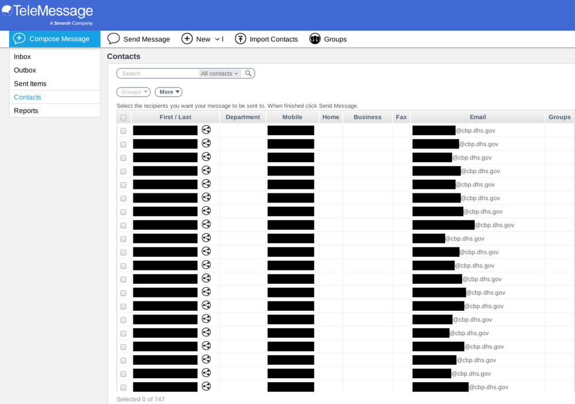
Task: Click the globe icon beside the first contact
Action: pyautogui.click(x=206, y=130)
